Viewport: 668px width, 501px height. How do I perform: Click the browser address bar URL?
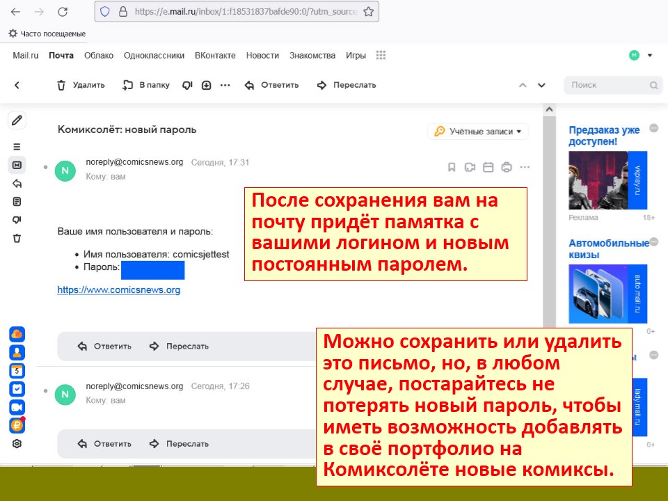(x=246, y=12)
